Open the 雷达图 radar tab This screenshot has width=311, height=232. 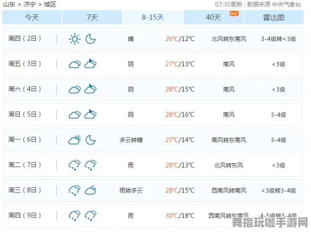(274, 17)
